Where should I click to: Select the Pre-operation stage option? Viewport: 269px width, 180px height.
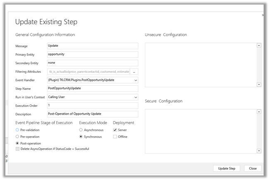click(x=17, y=136)
